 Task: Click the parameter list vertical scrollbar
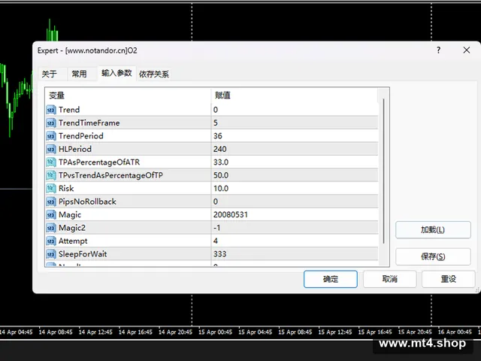[x=383, y=171]
